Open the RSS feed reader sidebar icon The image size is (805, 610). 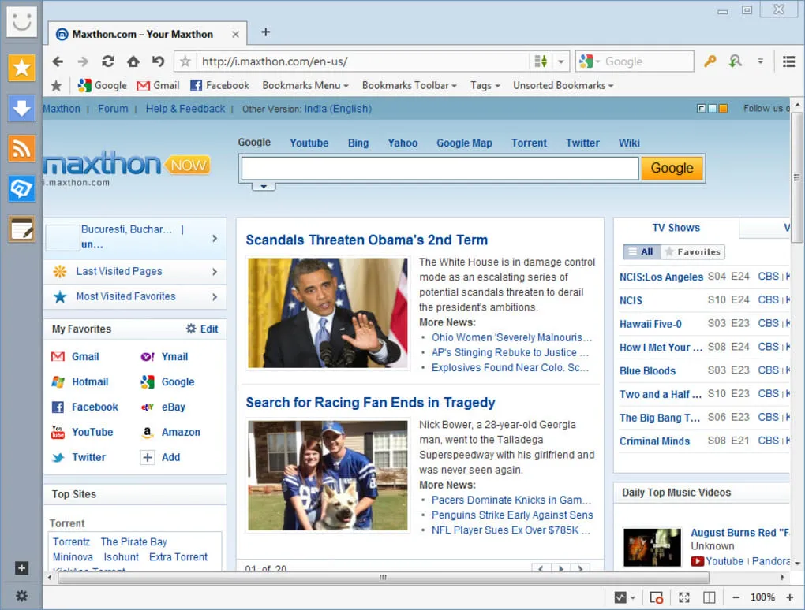(21, 147)
